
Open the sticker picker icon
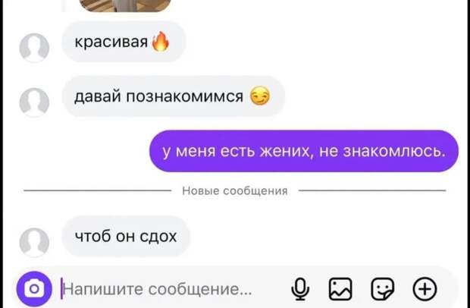tap(383, 289)
